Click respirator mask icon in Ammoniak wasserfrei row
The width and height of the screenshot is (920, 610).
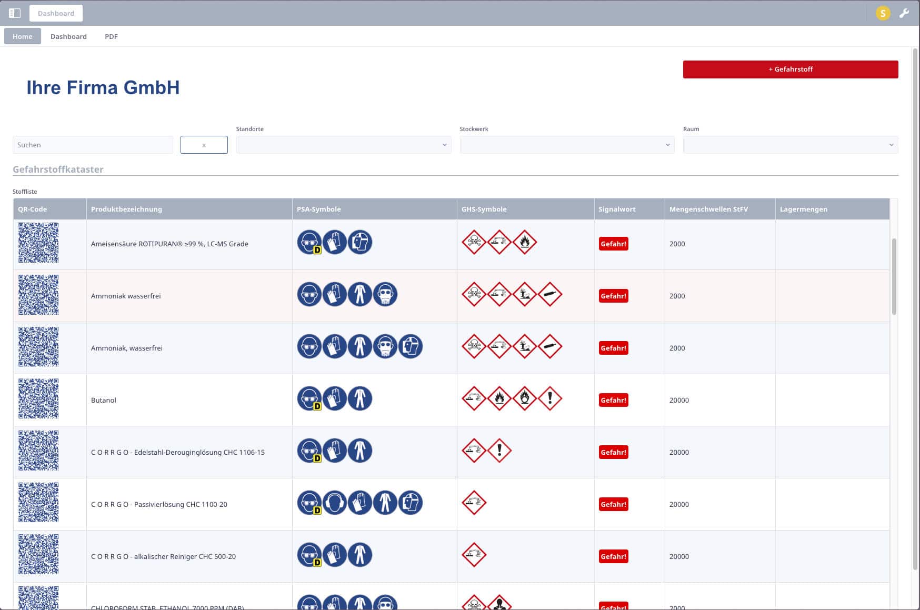(385, 295)
